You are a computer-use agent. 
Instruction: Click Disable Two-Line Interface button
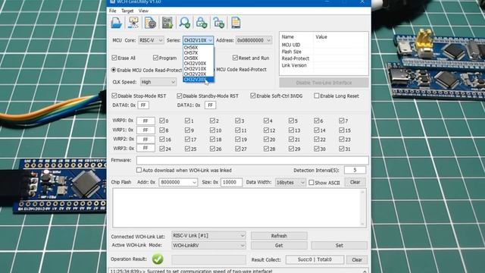(x=324, y=83)
